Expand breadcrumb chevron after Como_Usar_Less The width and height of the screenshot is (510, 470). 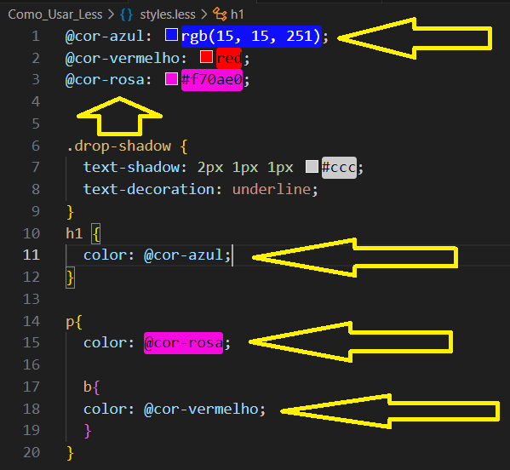(x=111, y=14)
